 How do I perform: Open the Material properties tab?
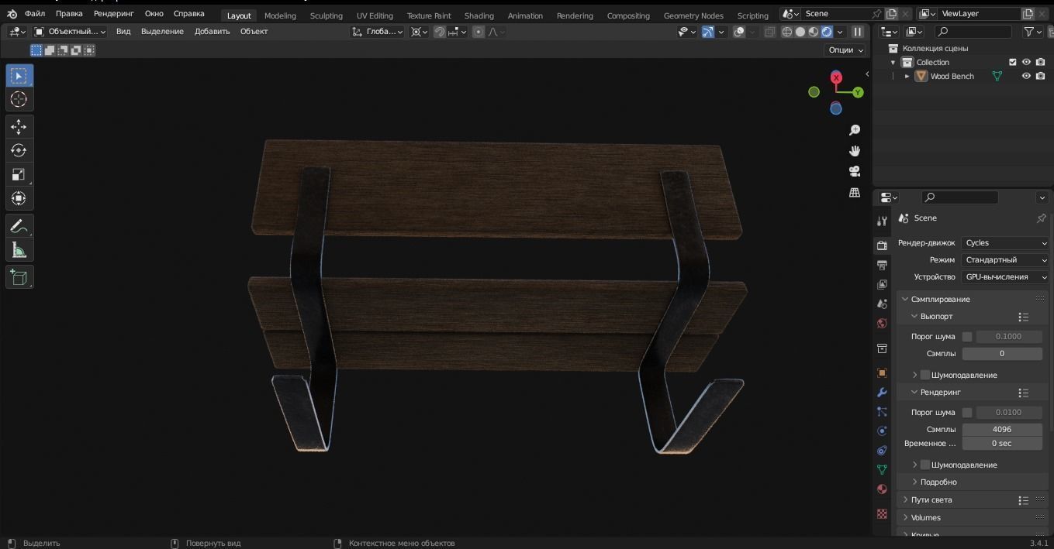(882, 489)
